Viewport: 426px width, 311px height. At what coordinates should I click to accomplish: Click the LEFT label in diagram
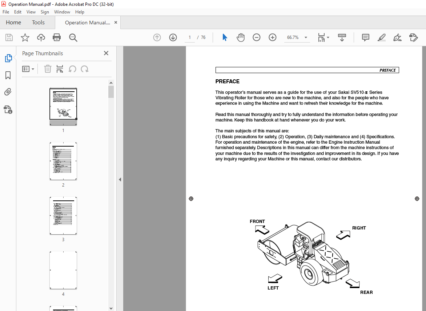coord(273,288)
